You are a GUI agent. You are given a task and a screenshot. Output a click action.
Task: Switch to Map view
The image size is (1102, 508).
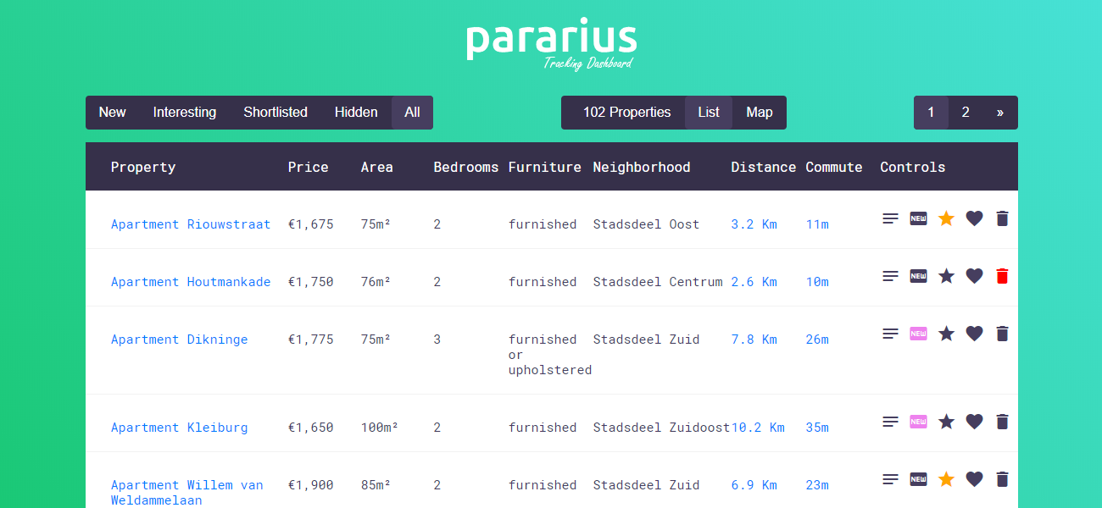760,113
